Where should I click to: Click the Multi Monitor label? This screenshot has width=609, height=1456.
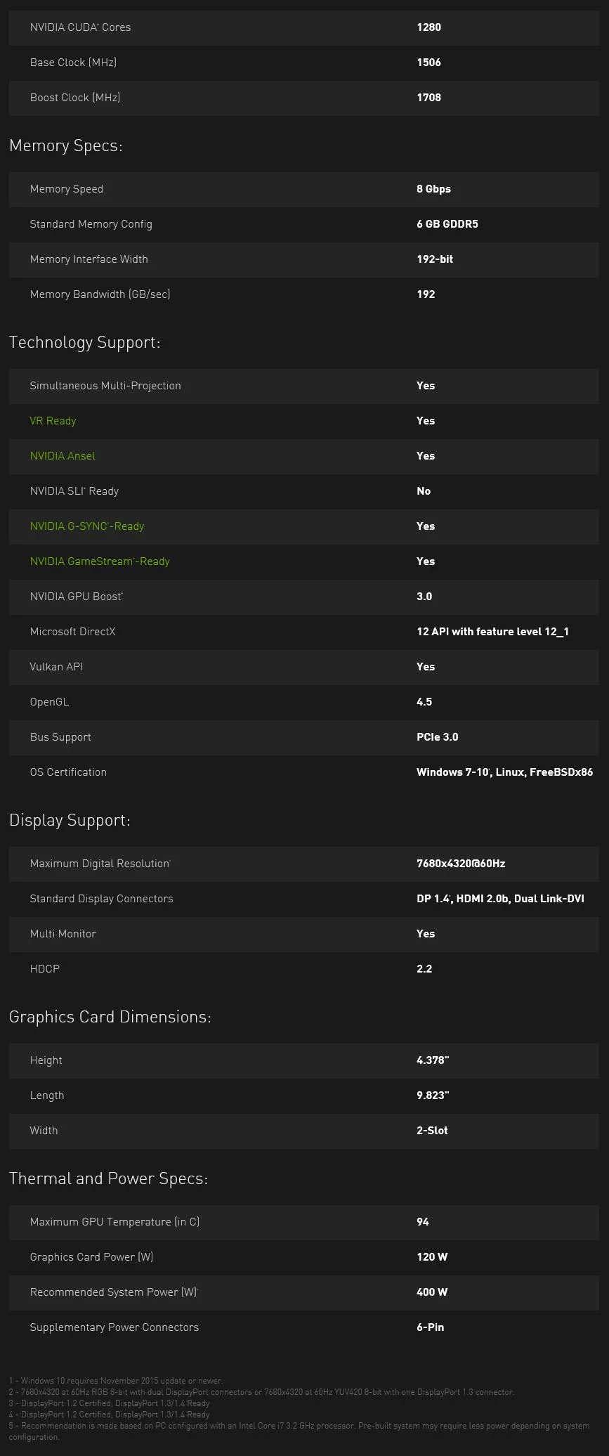coord(63,934)
